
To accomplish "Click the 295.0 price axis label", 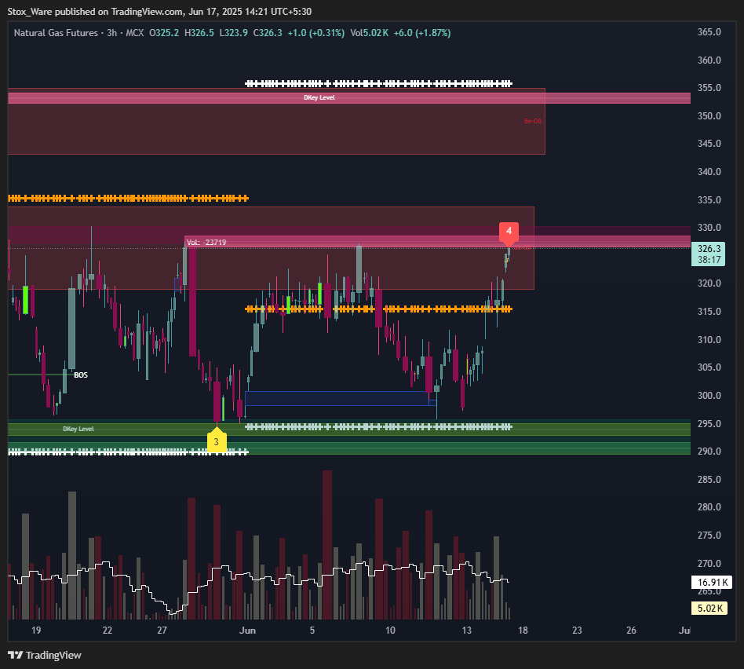I will pyautogui.click(x=709, y=423).
